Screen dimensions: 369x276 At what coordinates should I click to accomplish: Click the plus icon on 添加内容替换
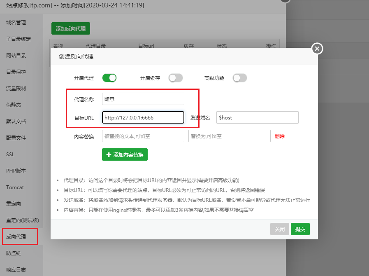pyautogui.click(x=109, y=154)
